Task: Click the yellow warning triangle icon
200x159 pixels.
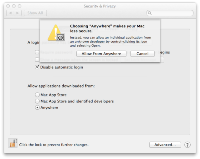Action: (x=55, y=33)
